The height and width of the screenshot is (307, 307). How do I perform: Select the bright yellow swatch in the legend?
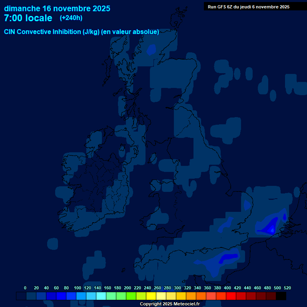pos(151,296)
